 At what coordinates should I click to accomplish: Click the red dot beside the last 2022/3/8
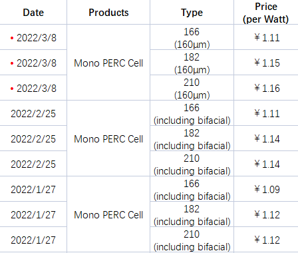click(12, 89)
